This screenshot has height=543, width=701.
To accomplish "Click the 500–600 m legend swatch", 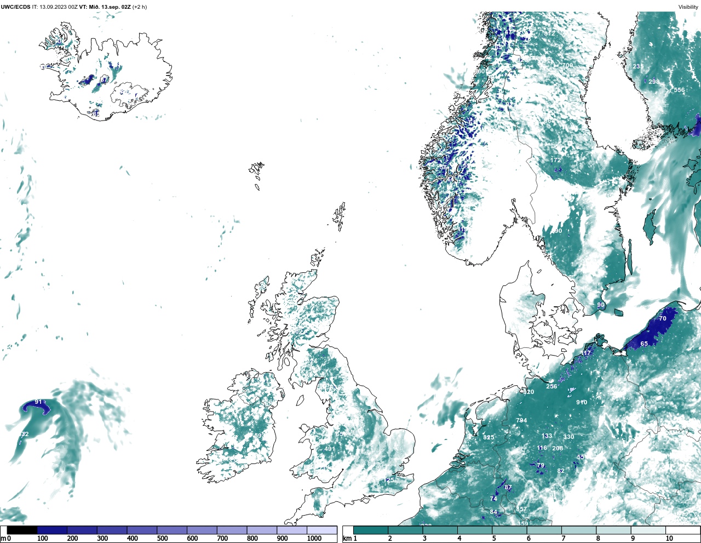I will click(172, 530).
